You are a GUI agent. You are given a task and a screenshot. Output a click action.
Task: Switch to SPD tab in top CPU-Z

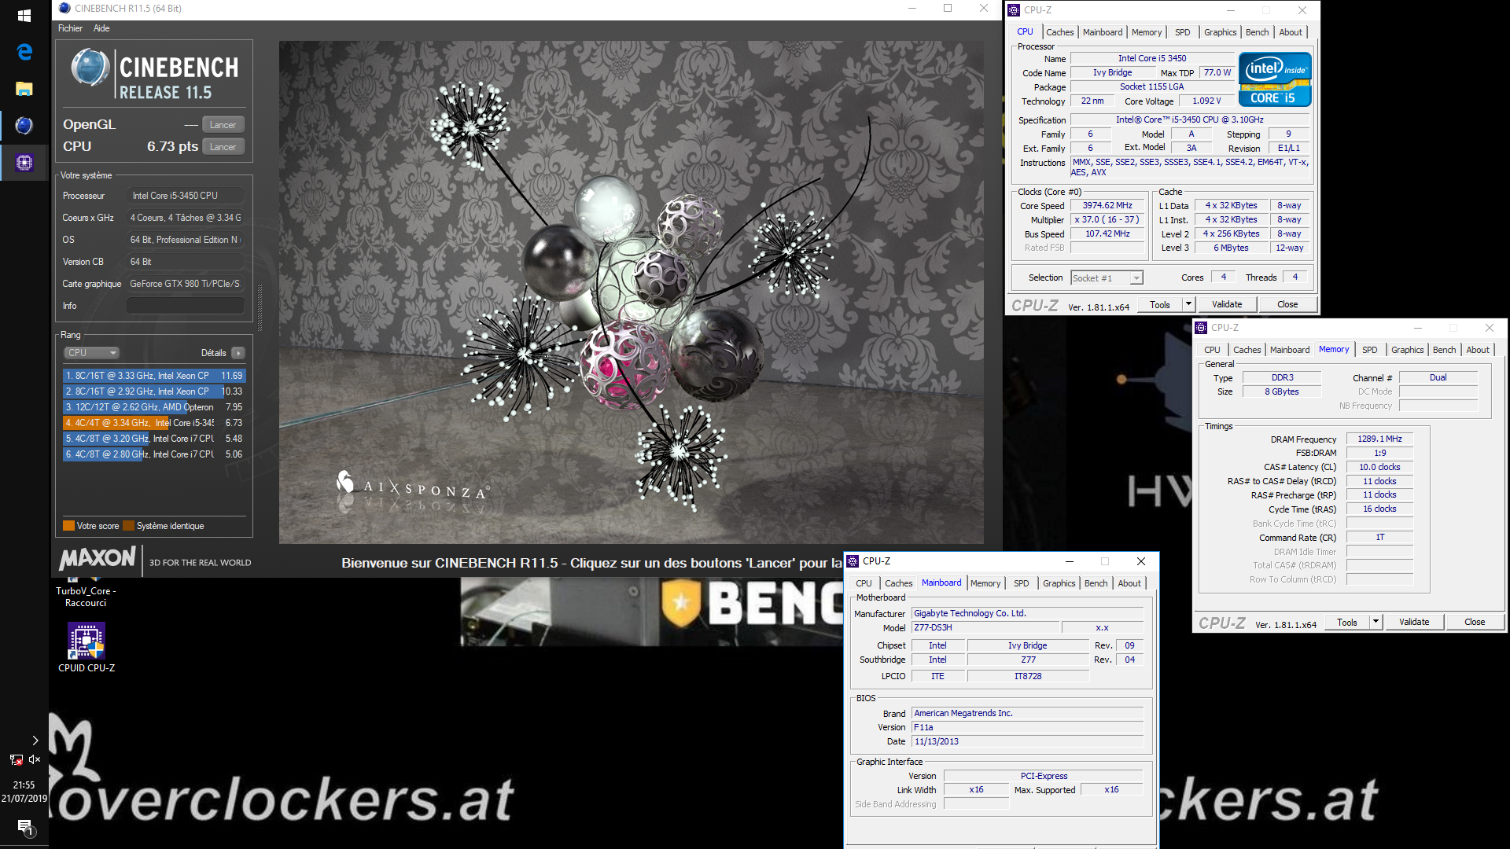click(x=1182, y=32)
